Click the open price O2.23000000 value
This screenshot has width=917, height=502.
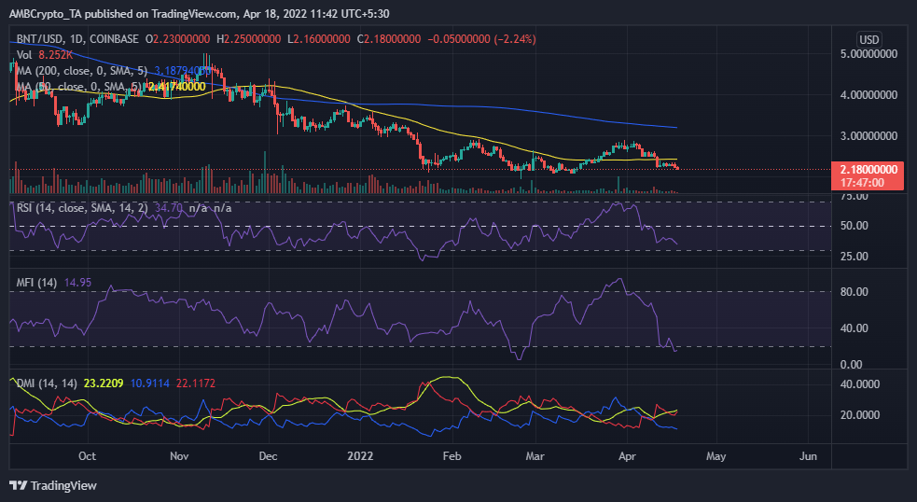click(178, 39)
